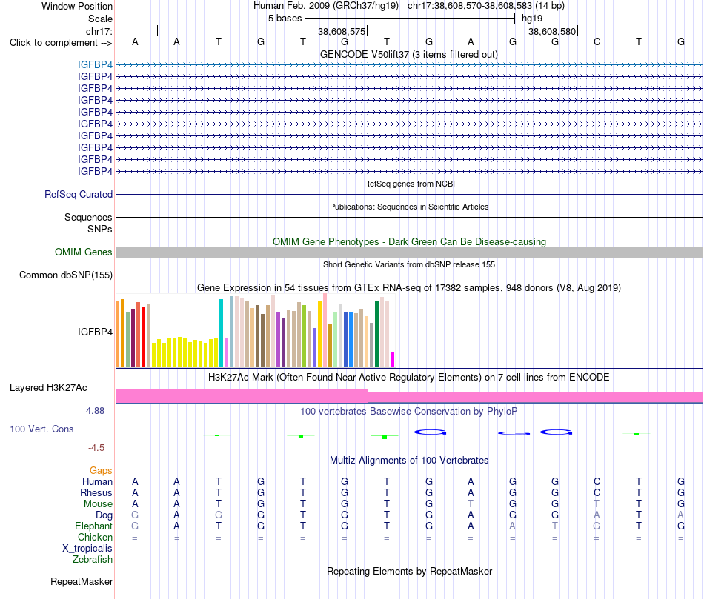Select the X_tropicalis species row label

pos(87,549)
